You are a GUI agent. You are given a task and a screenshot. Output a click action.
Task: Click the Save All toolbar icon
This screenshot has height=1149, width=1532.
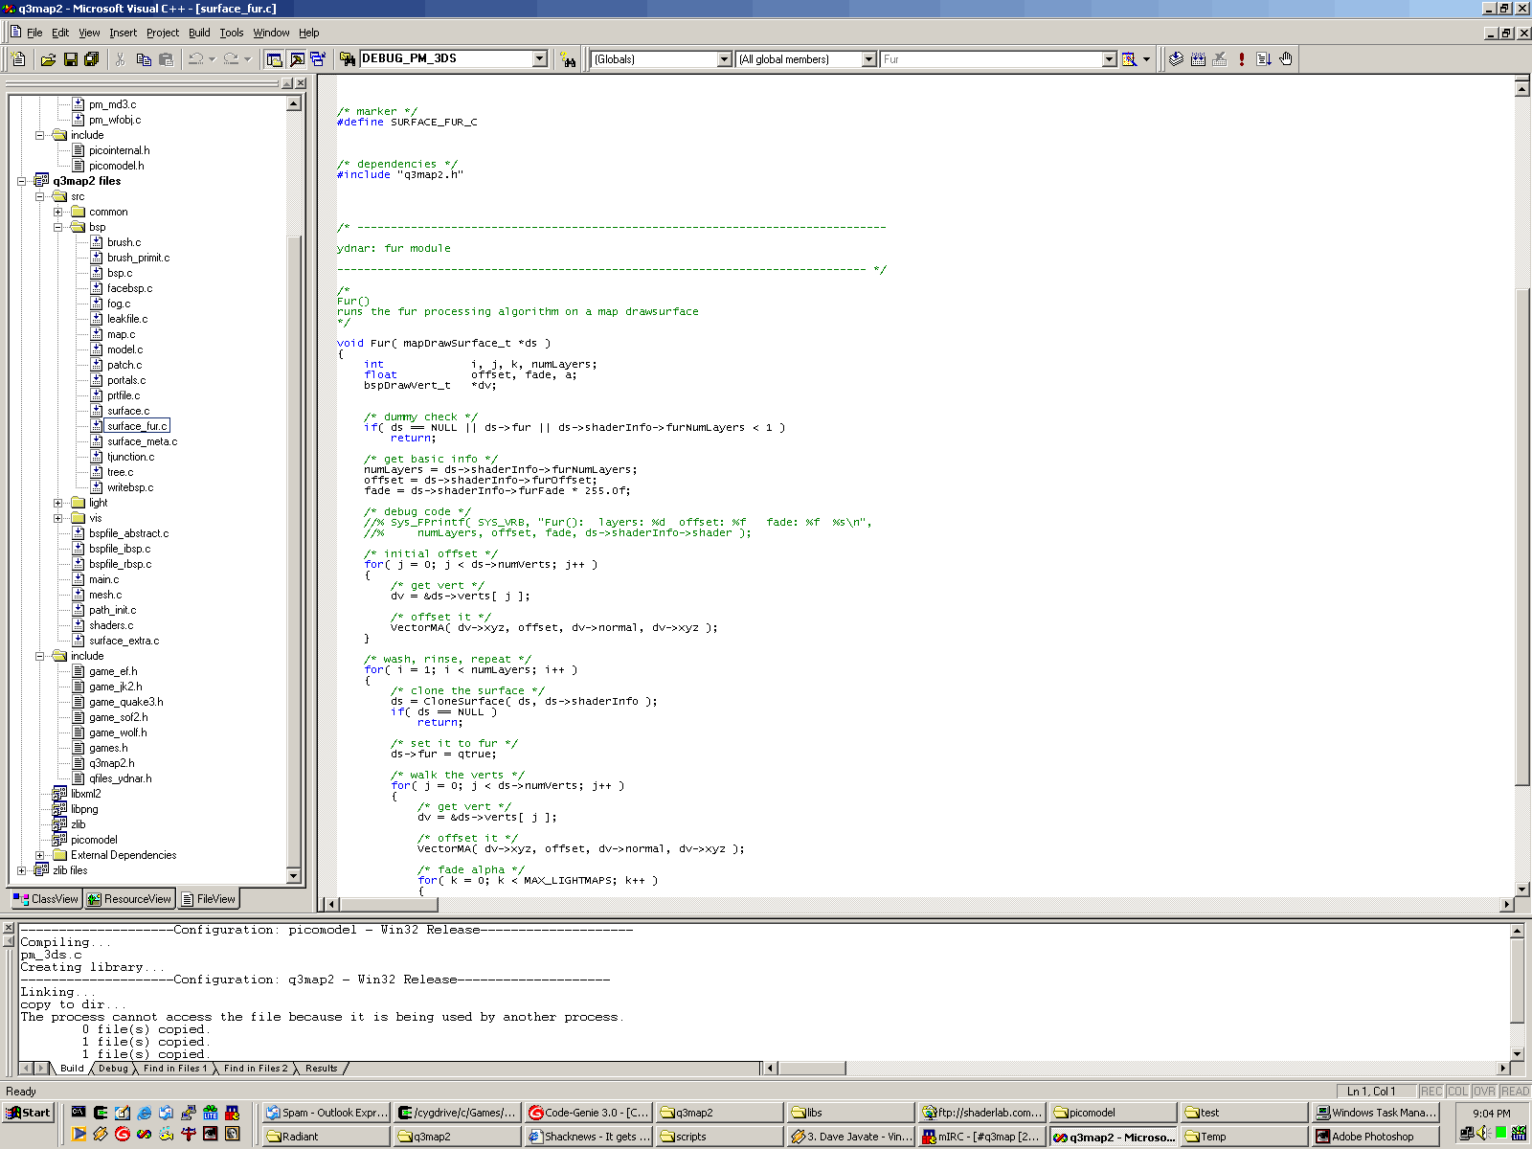tap(92, 59)
